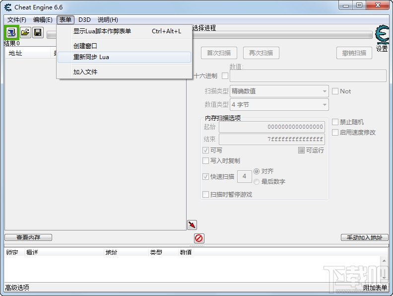Click red arrow add-to-address-list icon

coord(192,225)
